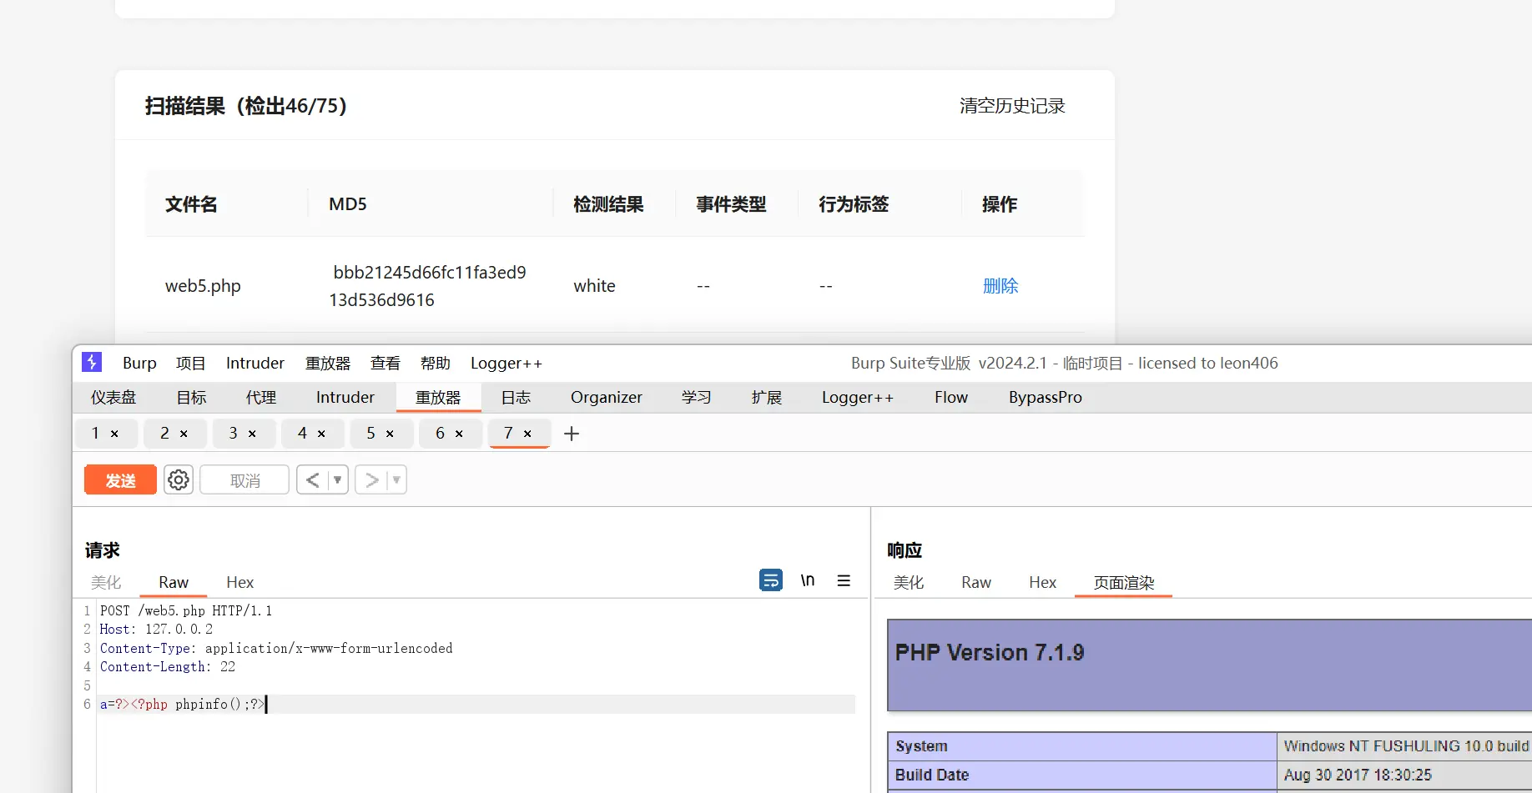This screenshot has width=1532, height=793.
Task: Switch to the BypassPro tab
Action: point(1045,398)
